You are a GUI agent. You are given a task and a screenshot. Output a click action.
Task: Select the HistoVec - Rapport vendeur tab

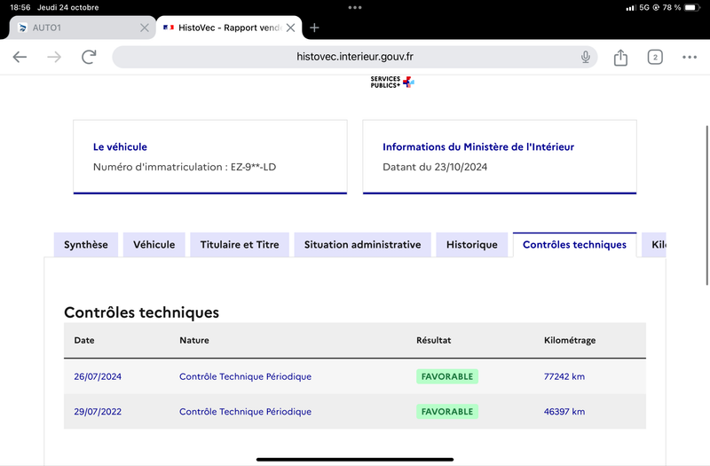point(229,28)
